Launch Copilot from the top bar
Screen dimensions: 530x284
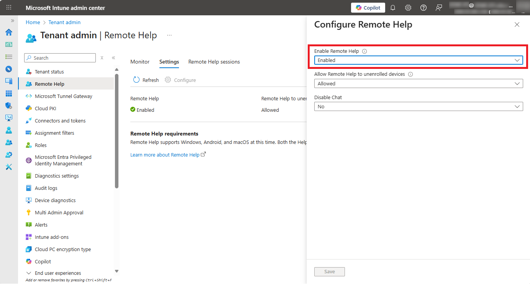point(368,8)
